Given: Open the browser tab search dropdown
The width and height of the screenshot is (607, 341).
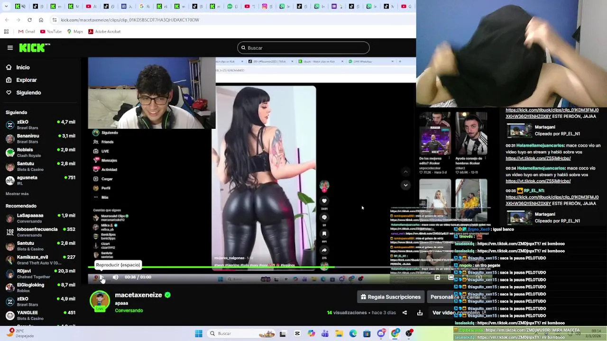Looking at the screenshot, I should tap(6, 6).
